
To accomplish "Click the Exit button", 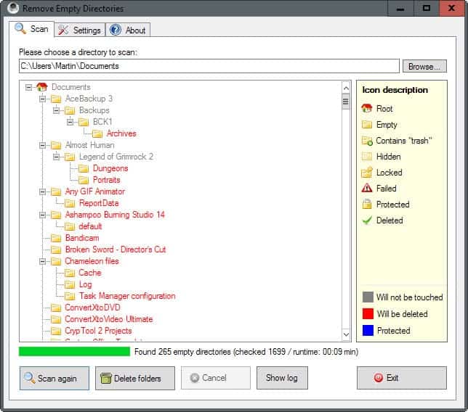I will 402,378.
